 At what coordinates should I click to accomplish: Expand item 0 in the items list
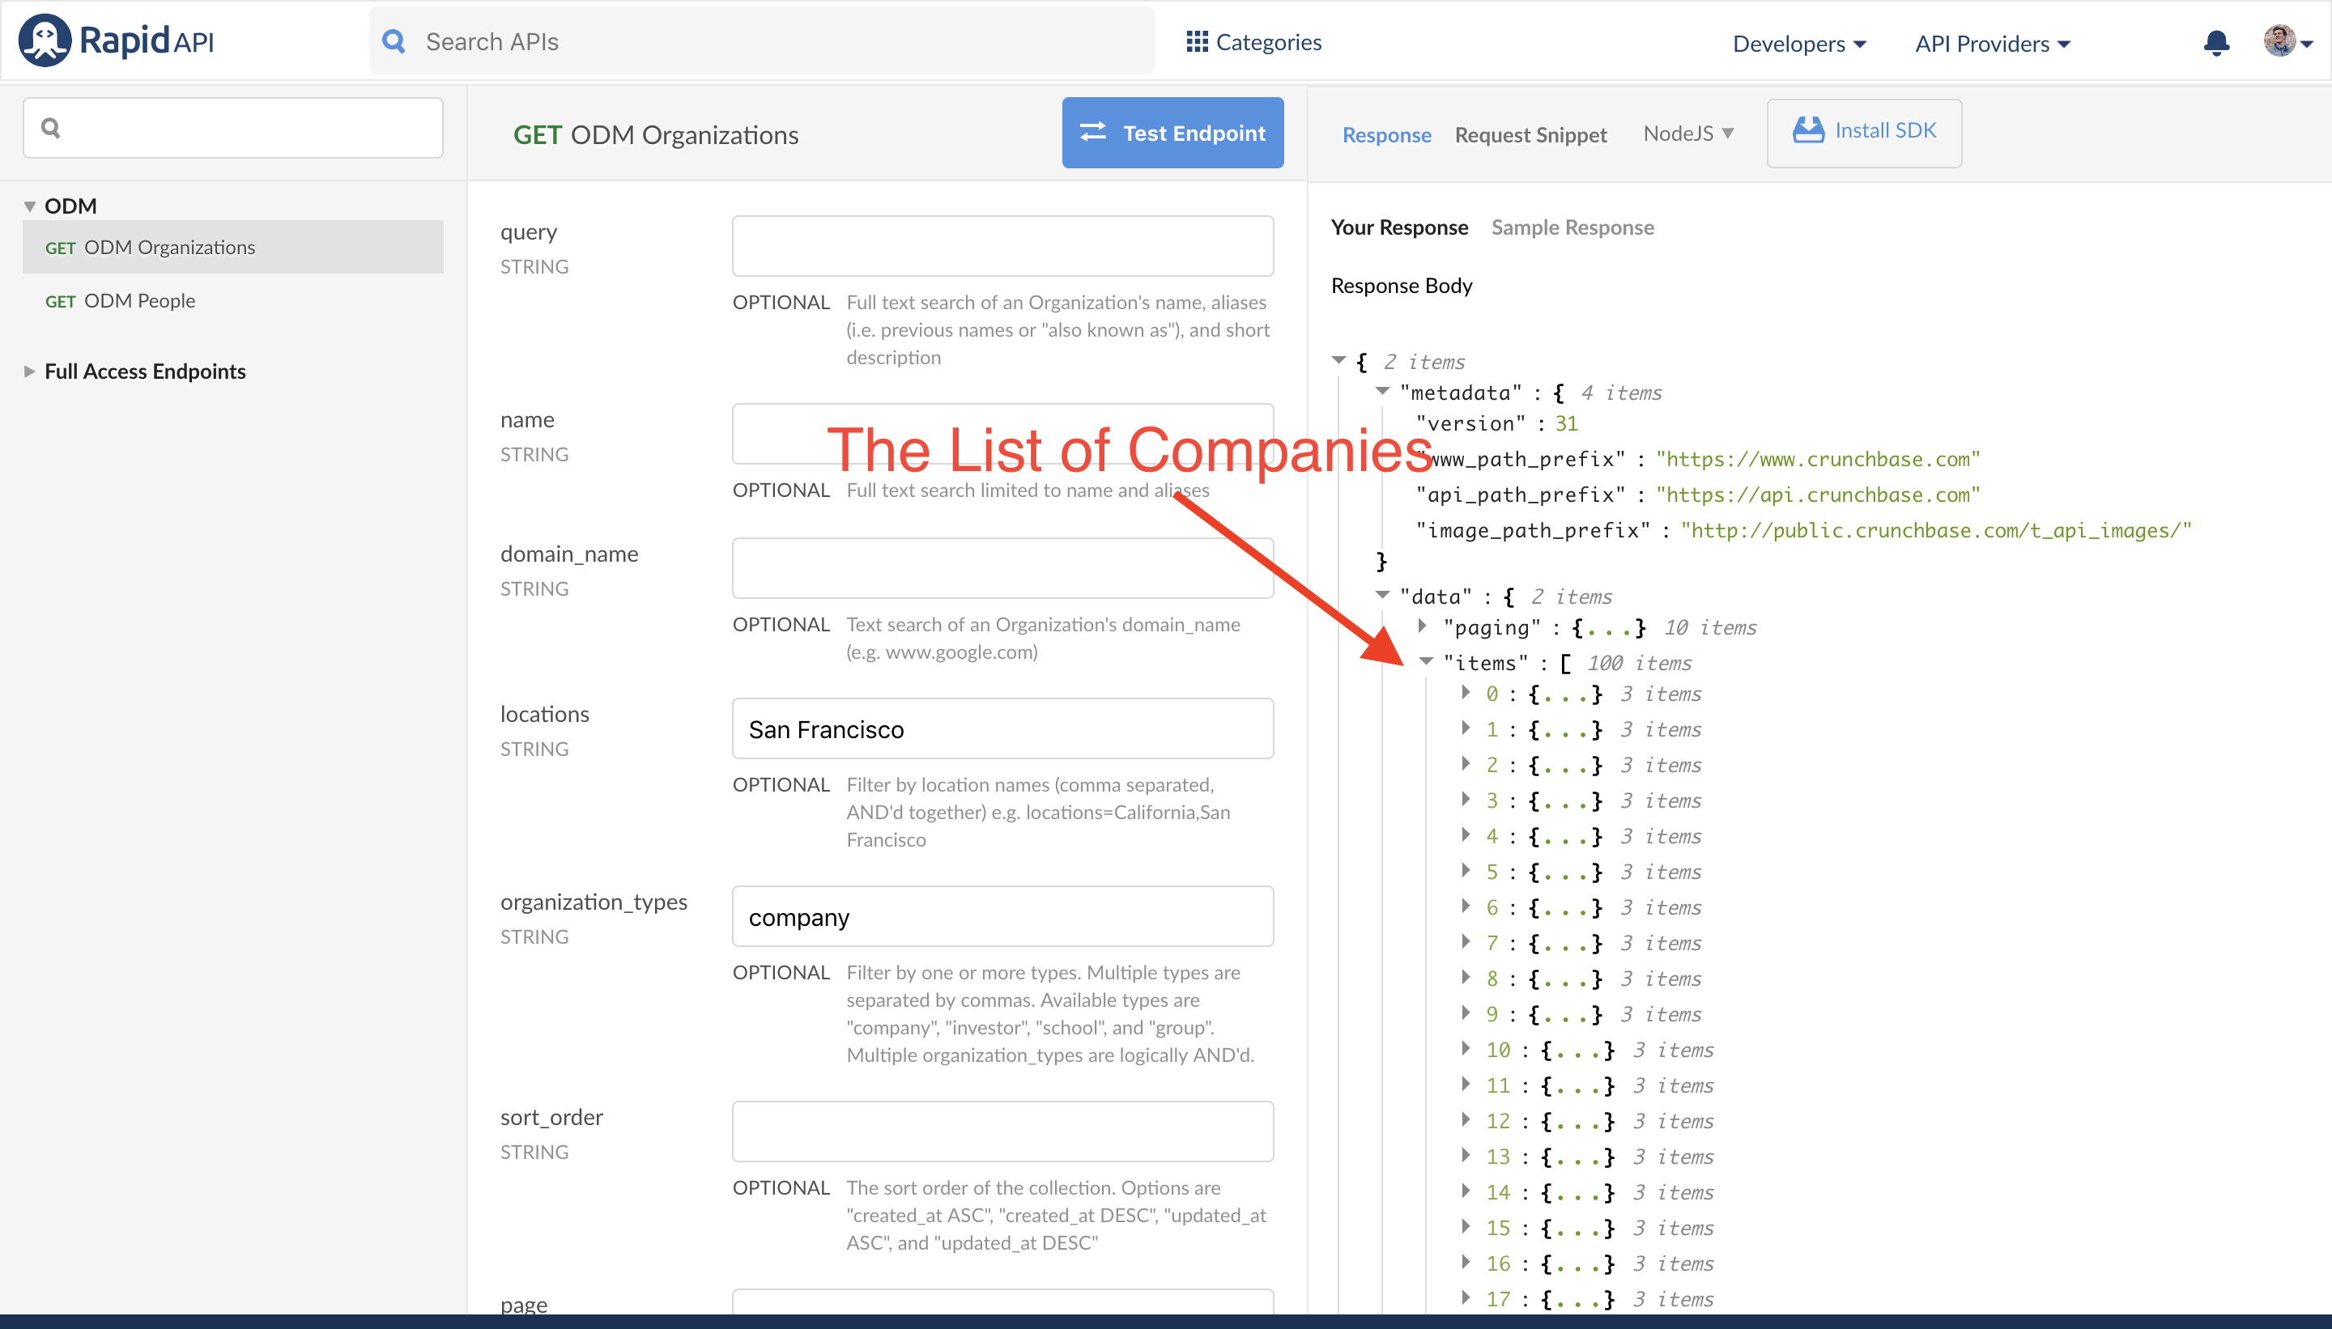(1466, 693)
